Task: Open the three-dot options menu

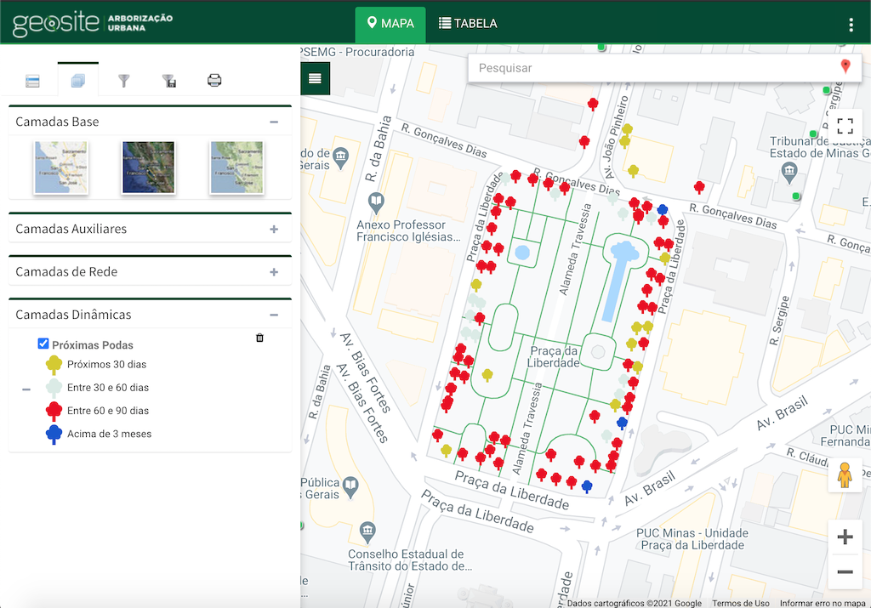Action: point(851,25)
